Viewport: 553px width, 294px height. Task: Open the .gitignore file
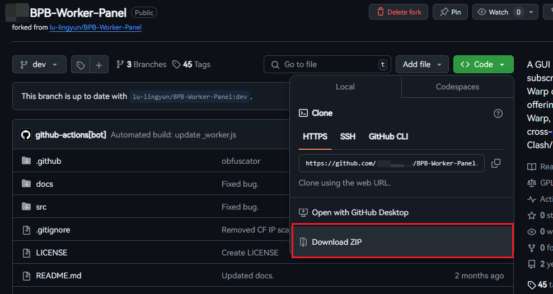[x=53, y=230]
